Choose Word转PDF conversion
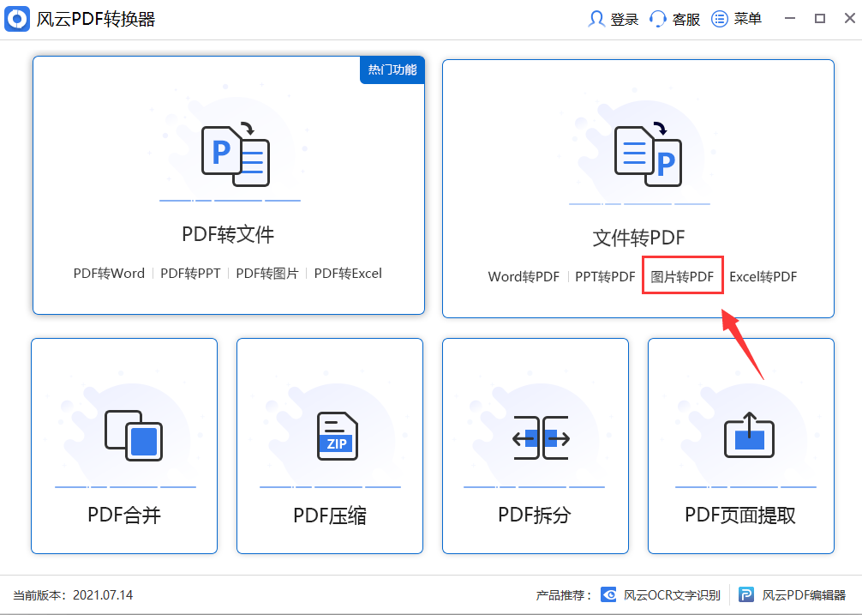 pos(524,277)
